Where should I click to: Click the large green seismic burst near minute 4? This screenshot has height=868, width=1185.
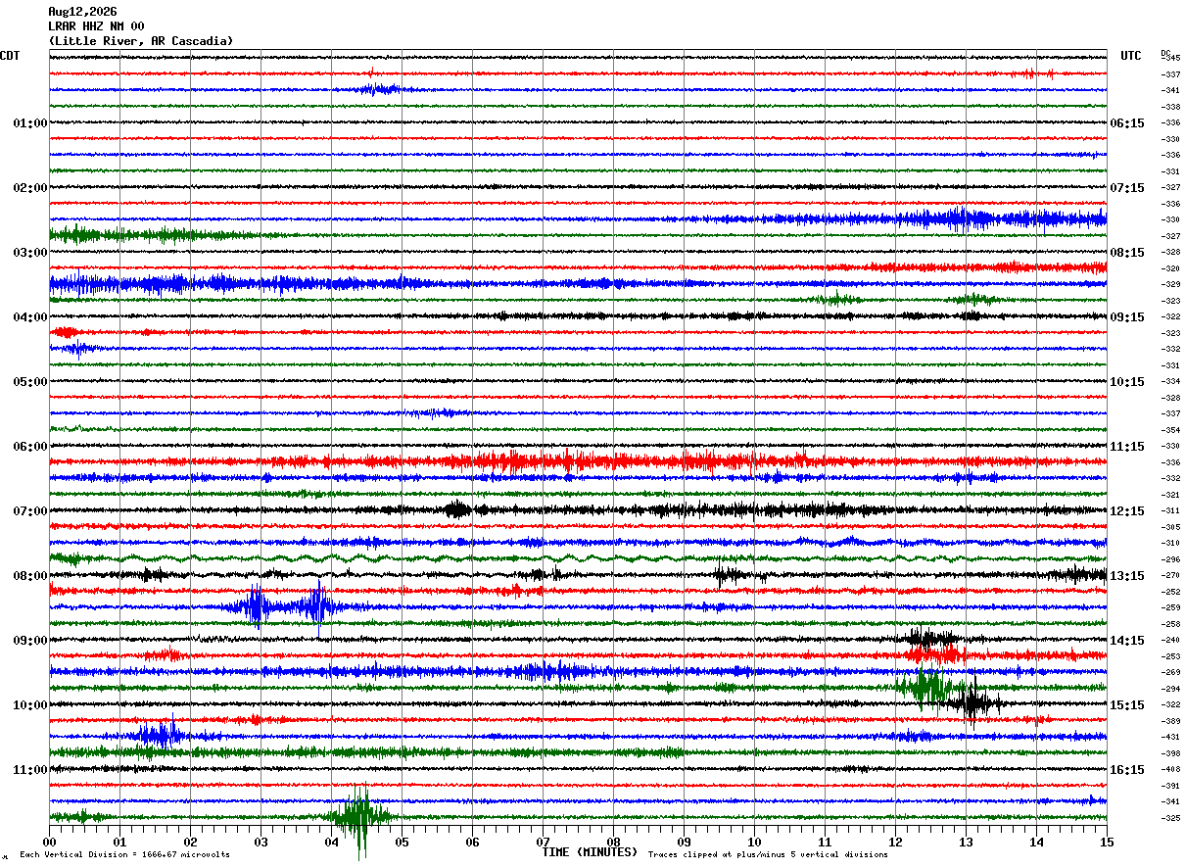click(x=360, y=816)
